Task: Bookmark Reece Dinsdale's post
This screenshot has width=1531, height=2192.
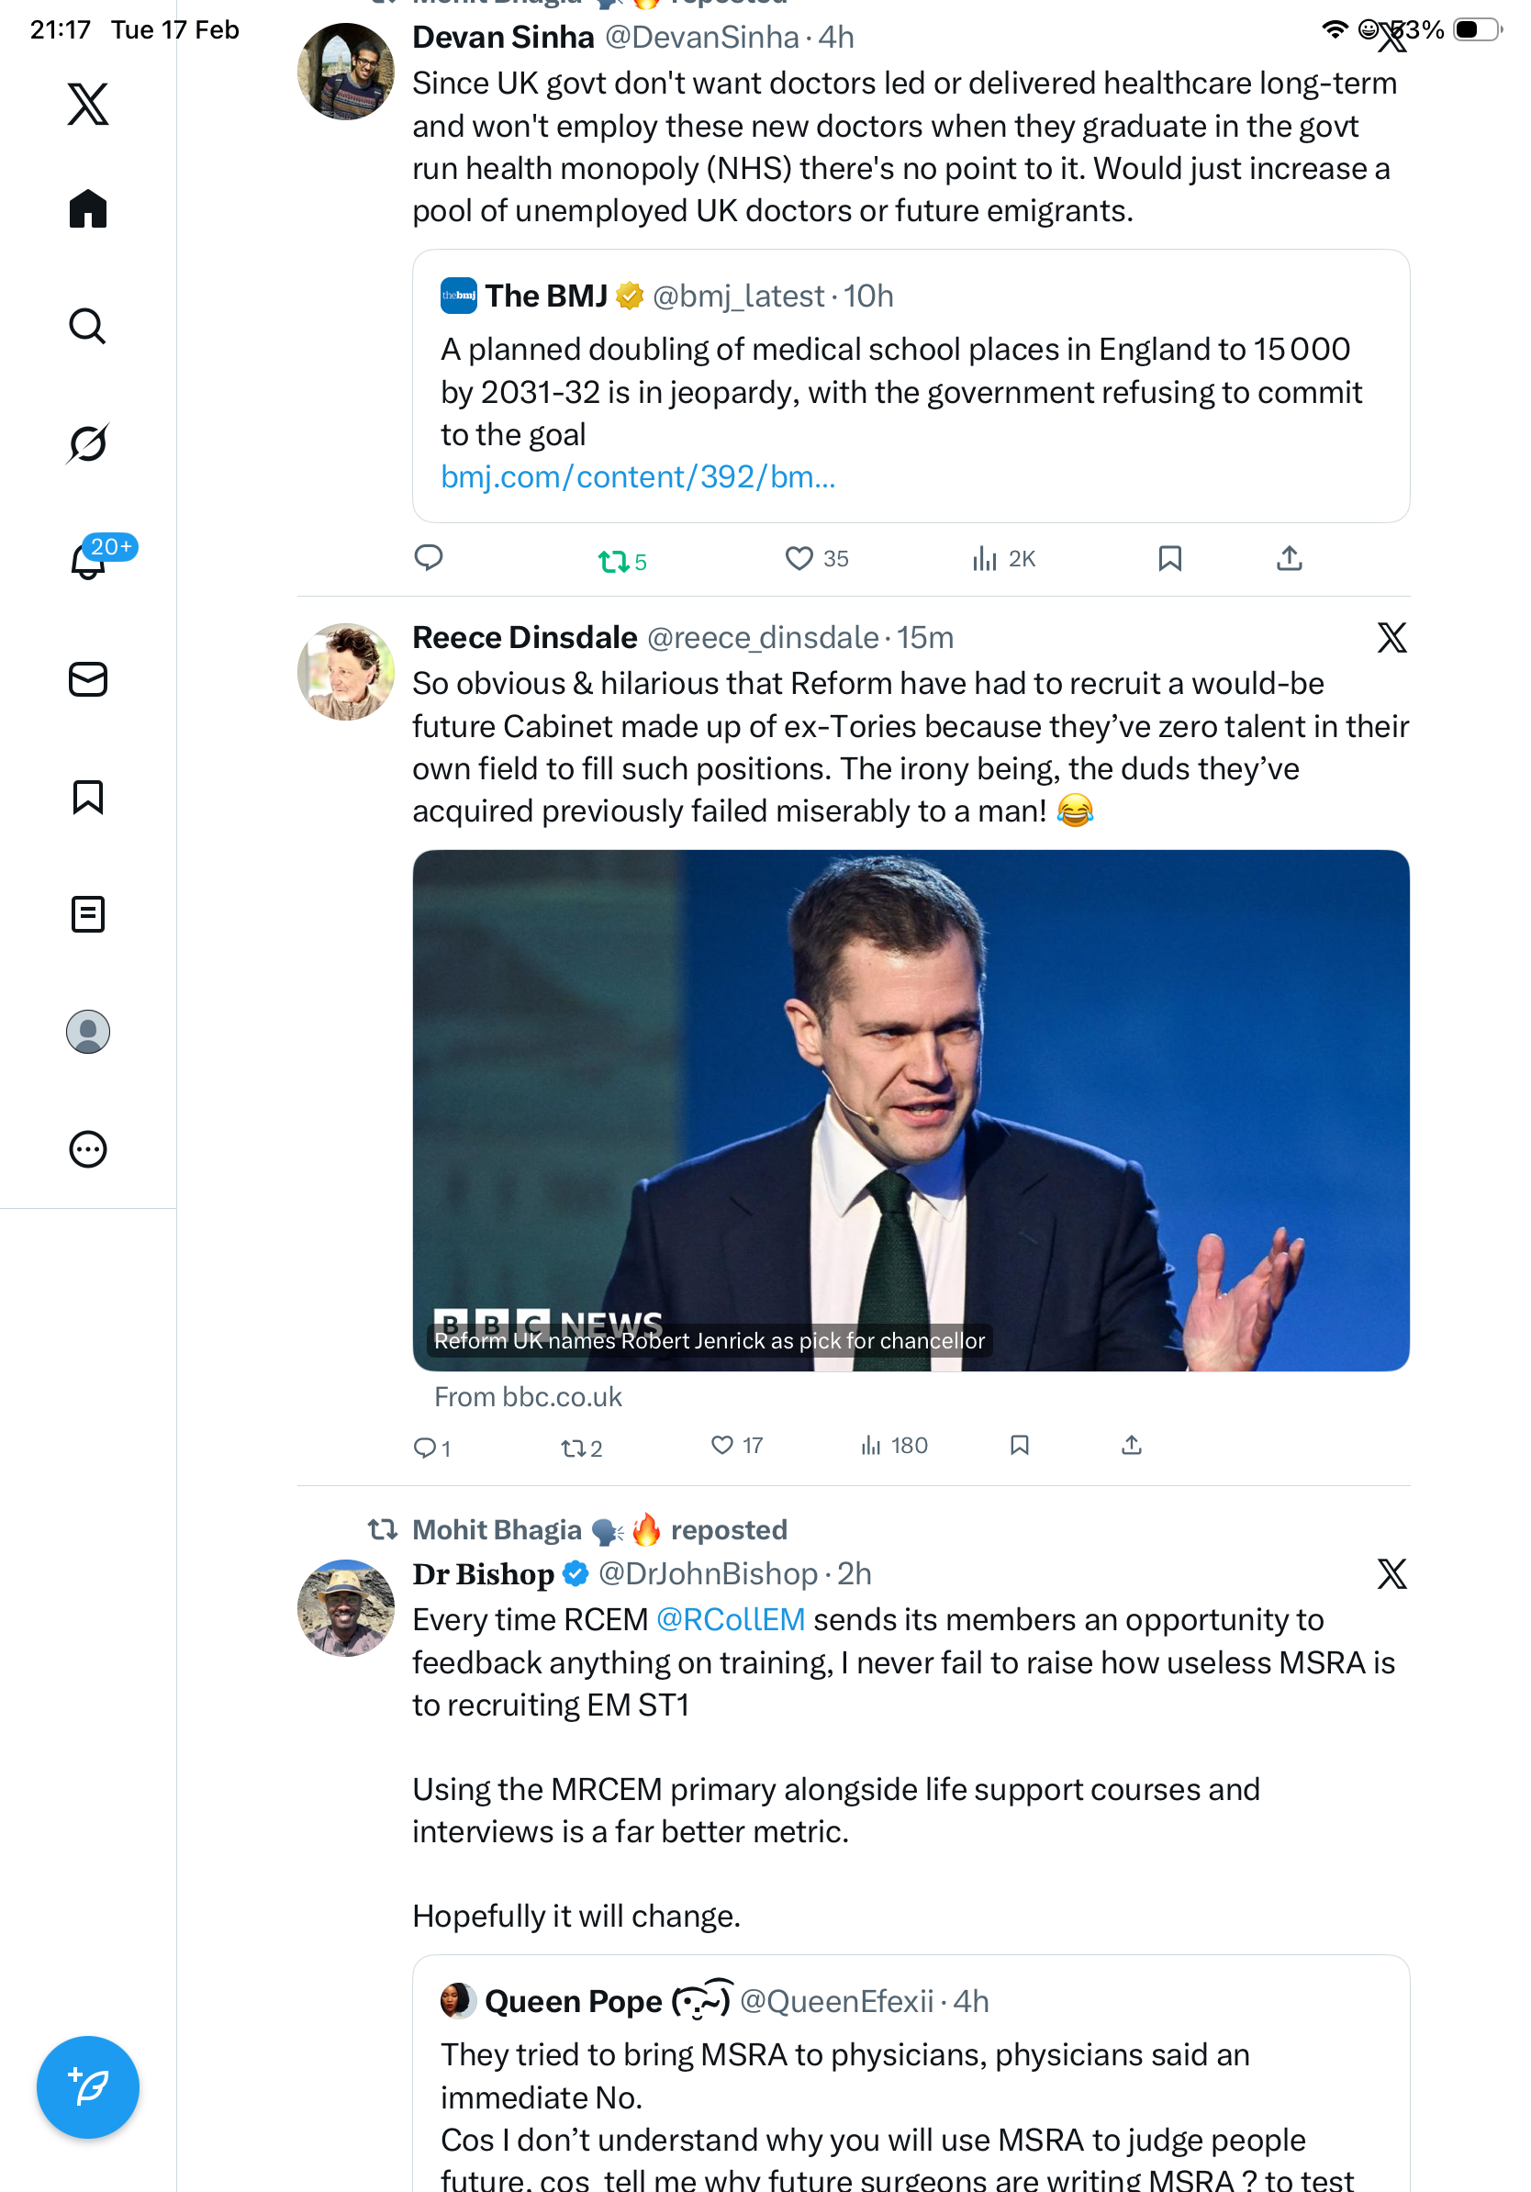Action: (1019, 1446)
